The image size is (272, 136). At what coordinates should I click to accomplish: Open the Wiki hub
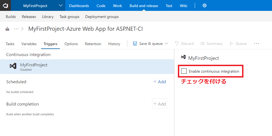[184, 6]
